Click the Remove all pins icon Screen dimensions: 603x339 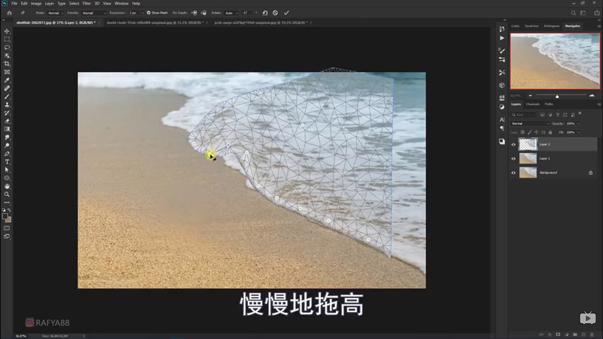[x=265, y=13]
